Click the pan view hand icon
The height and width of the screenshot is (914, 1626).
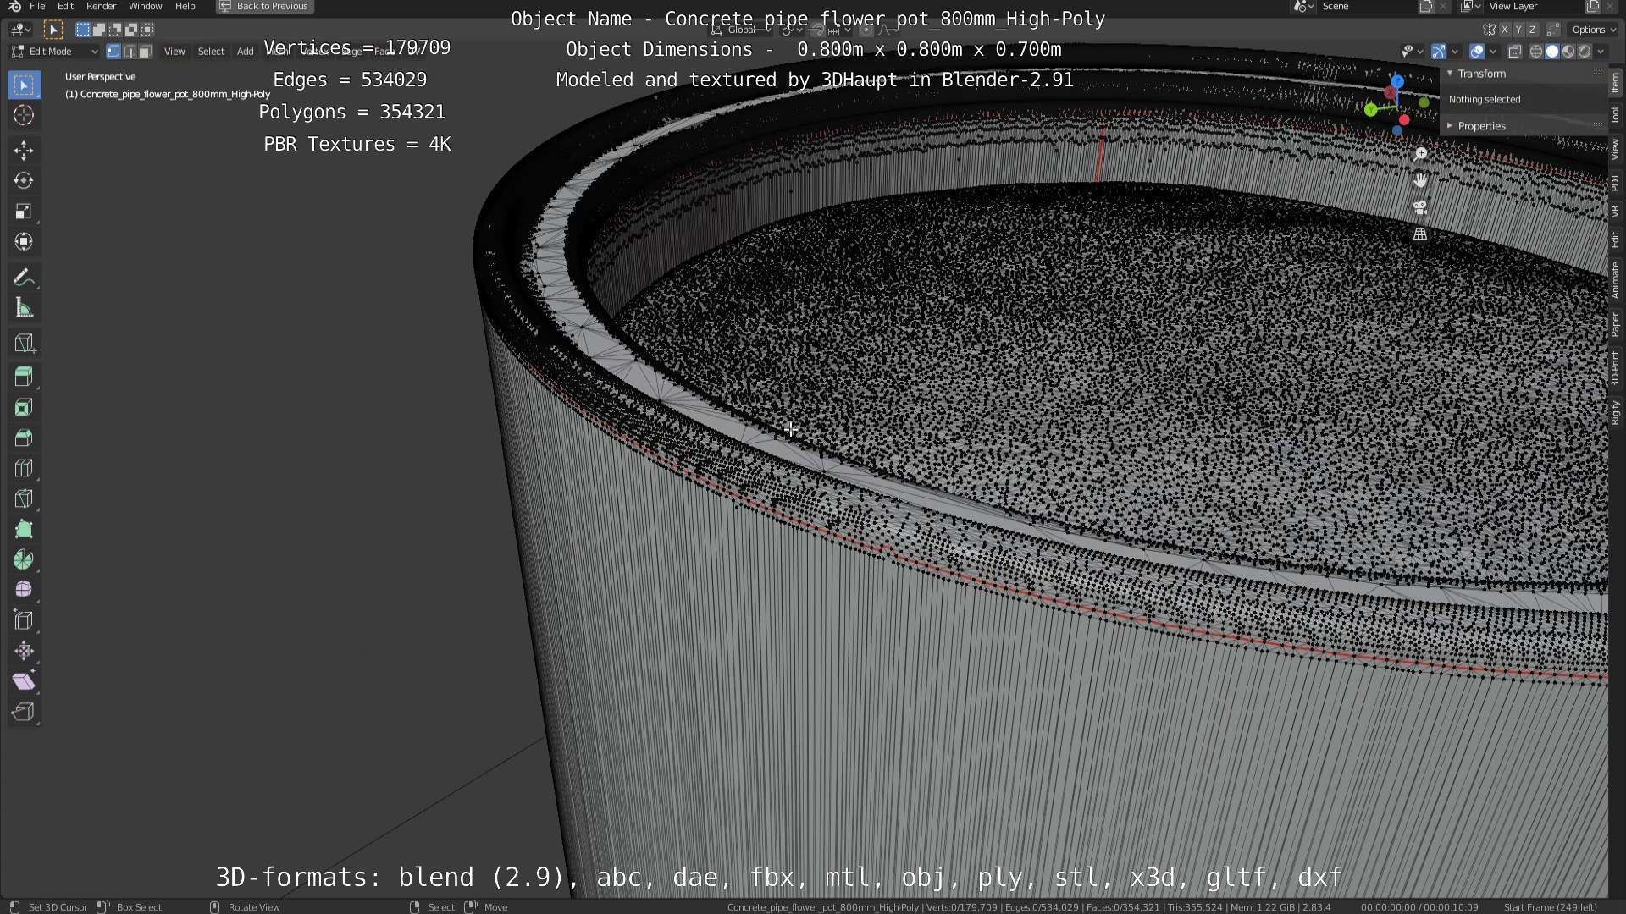coord(1420,180)
